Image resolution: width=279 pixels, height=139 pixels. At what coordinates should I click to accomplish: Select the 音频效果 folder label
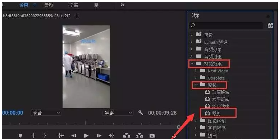point(212,49)
